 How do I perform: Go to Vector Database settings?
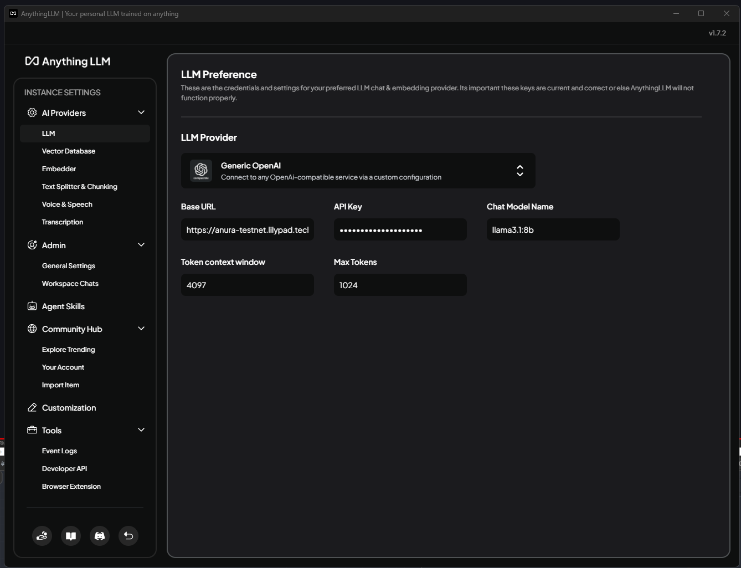(x=69, y=151)
